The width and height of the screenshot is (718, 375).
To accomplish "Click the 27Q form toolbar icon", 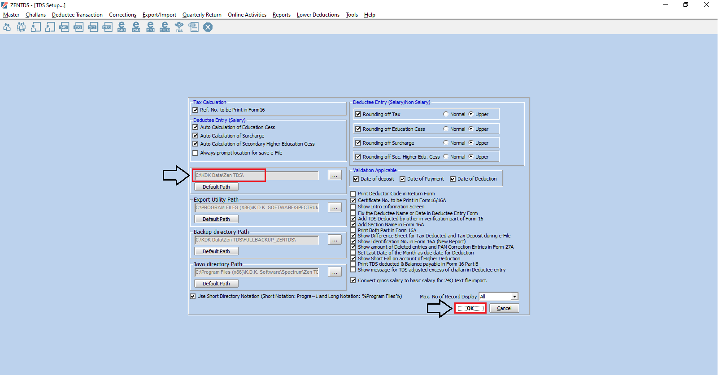I will tap(93, 27).
